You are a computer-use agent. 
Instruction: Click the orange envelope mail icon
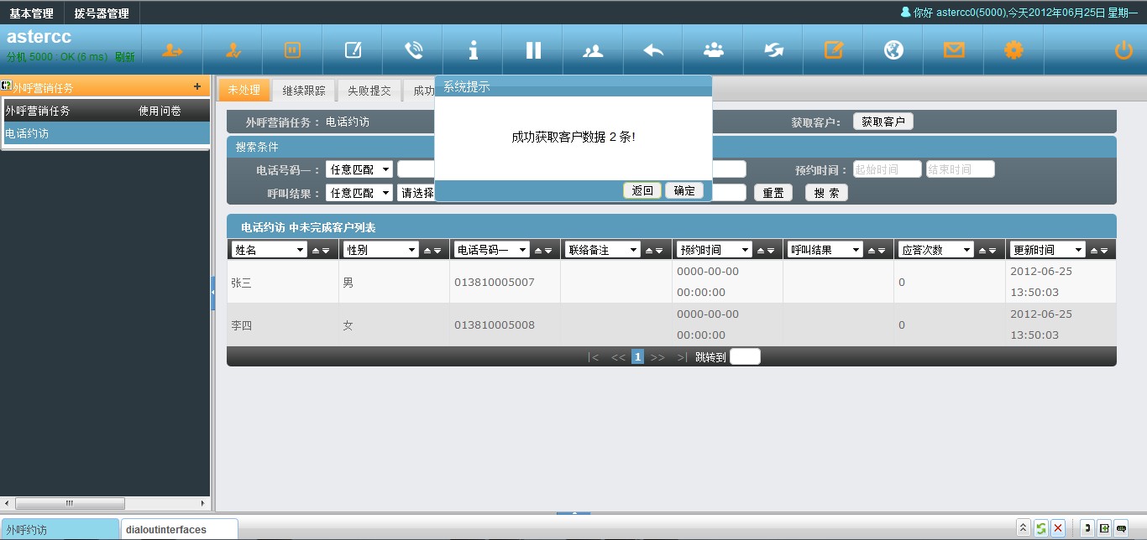pos(954,50)
